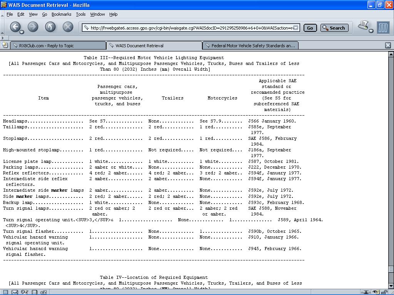This screenshot has height=295, width=394.
Task: Open a new tab with the new-tab icon
Action: click(5, 45)
